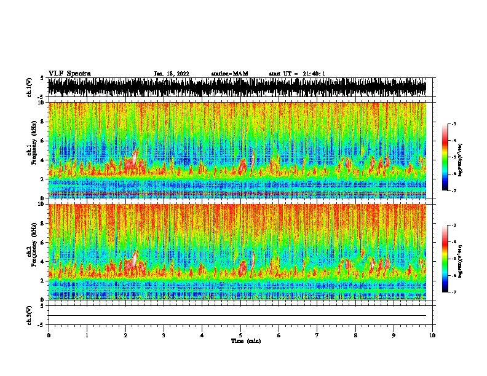Click time axis tick label "0"
Screen dimensions: 487x376
[x=49, y=335]
